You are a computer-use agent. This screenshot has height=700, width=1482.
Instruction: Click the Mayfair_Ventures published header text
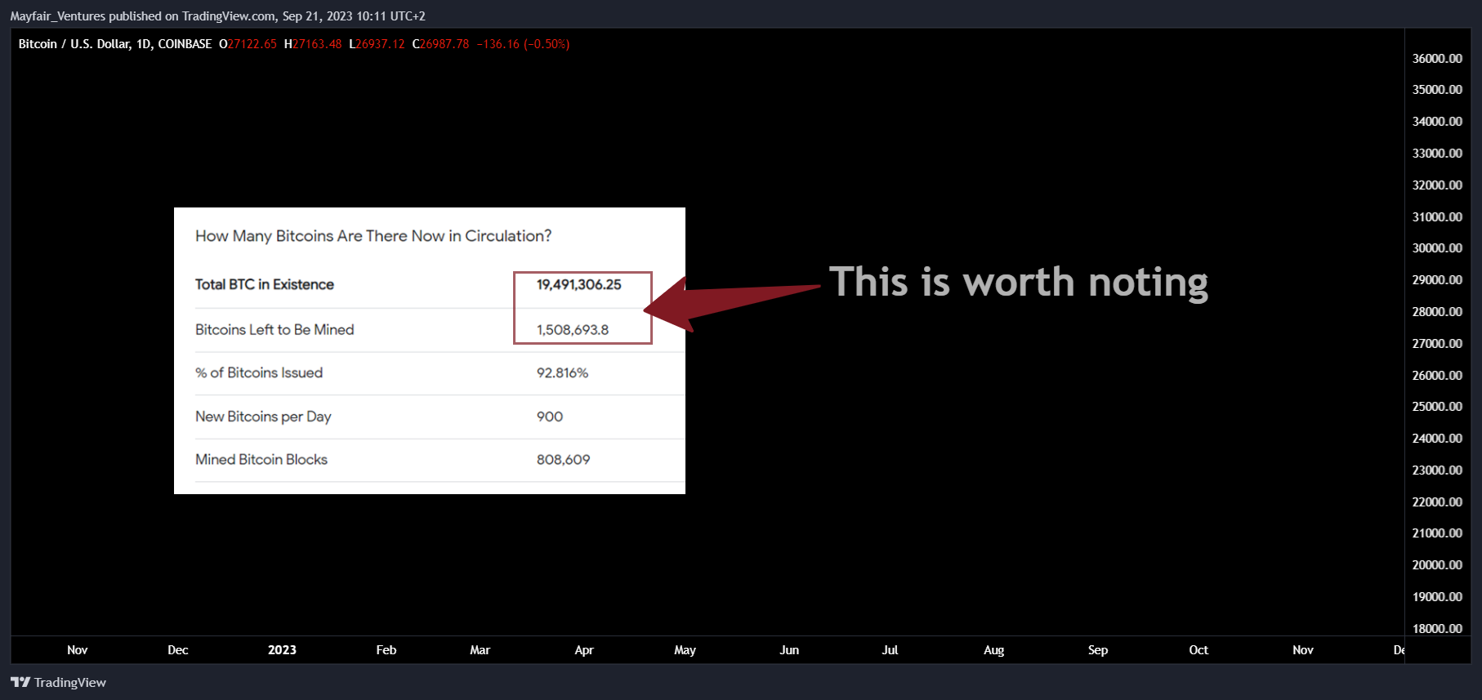pyautogui.click(x=217, y=16)
